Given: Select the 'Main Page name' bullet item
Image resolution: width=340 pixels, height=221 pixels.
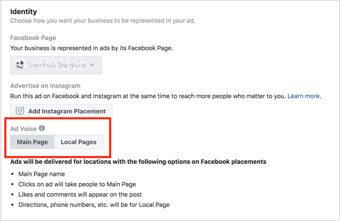Looking at the screenshot, I should coord(41,174).
